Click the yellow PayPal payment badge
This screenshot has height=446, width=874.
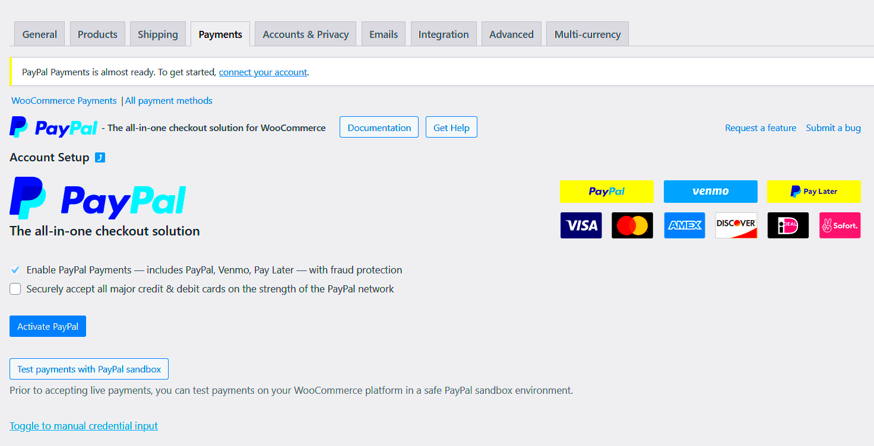607,192
